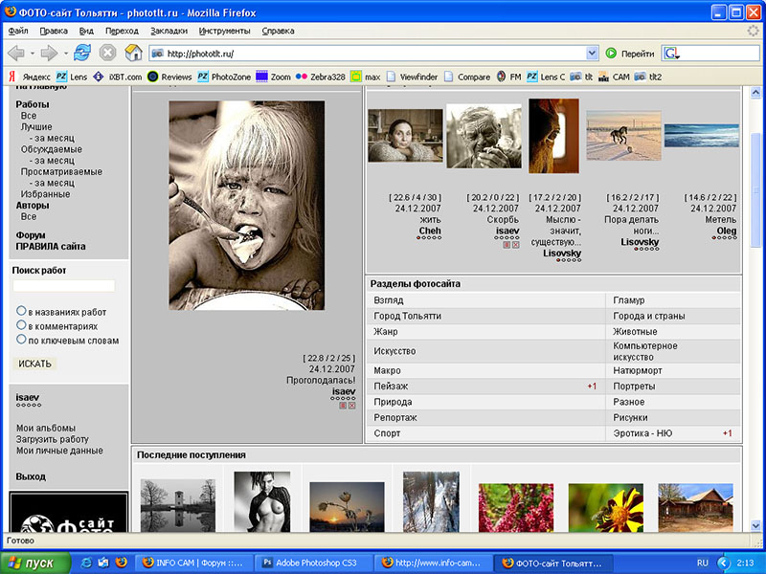Launch Firefox from the quick launch bar
The height and width of the screenshot is (574, 766).
(x=122, y=563)
